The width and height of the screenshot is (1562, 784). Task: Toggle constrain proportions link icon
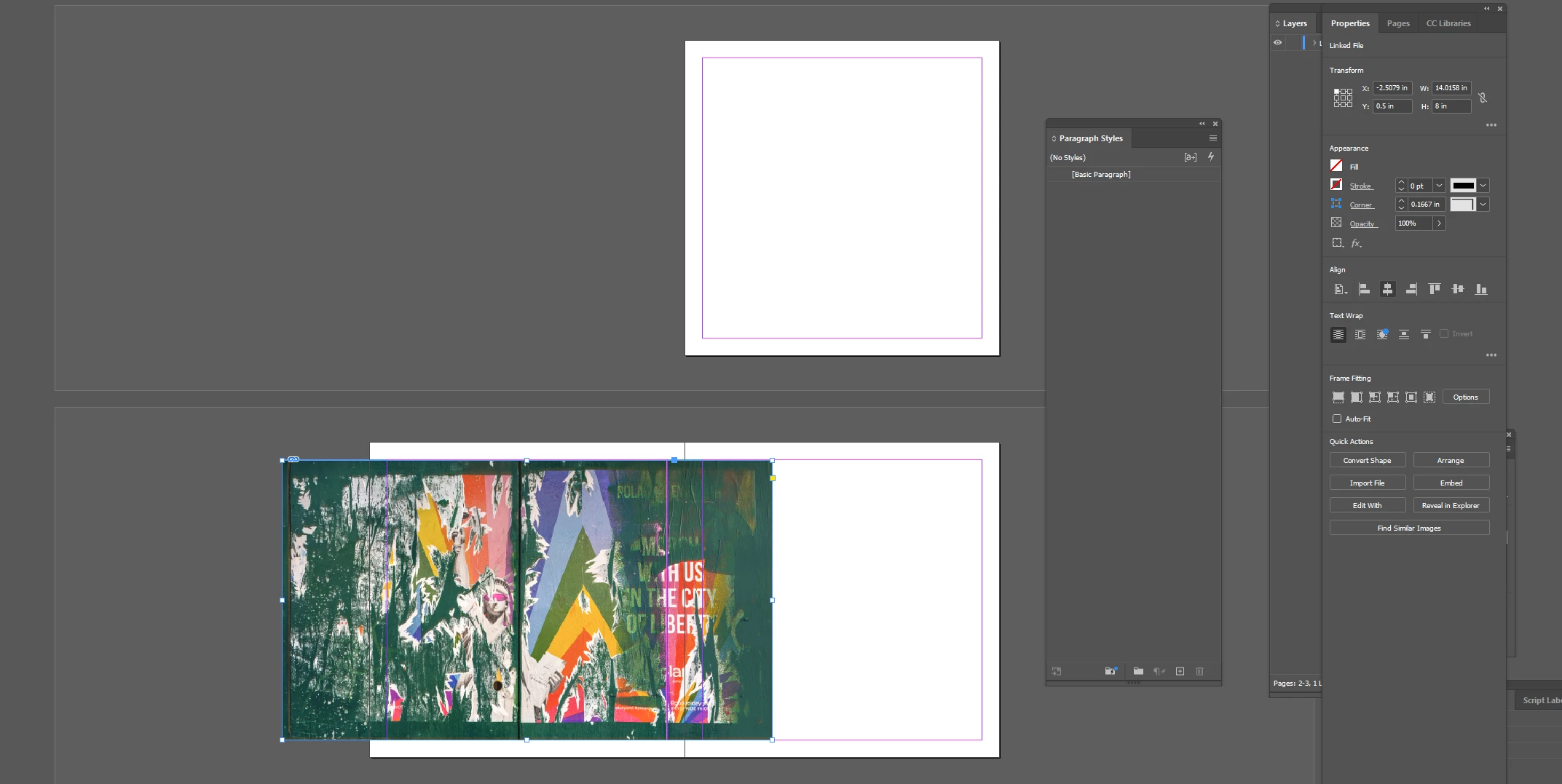pyautogui.click(x=1482, y=97)
